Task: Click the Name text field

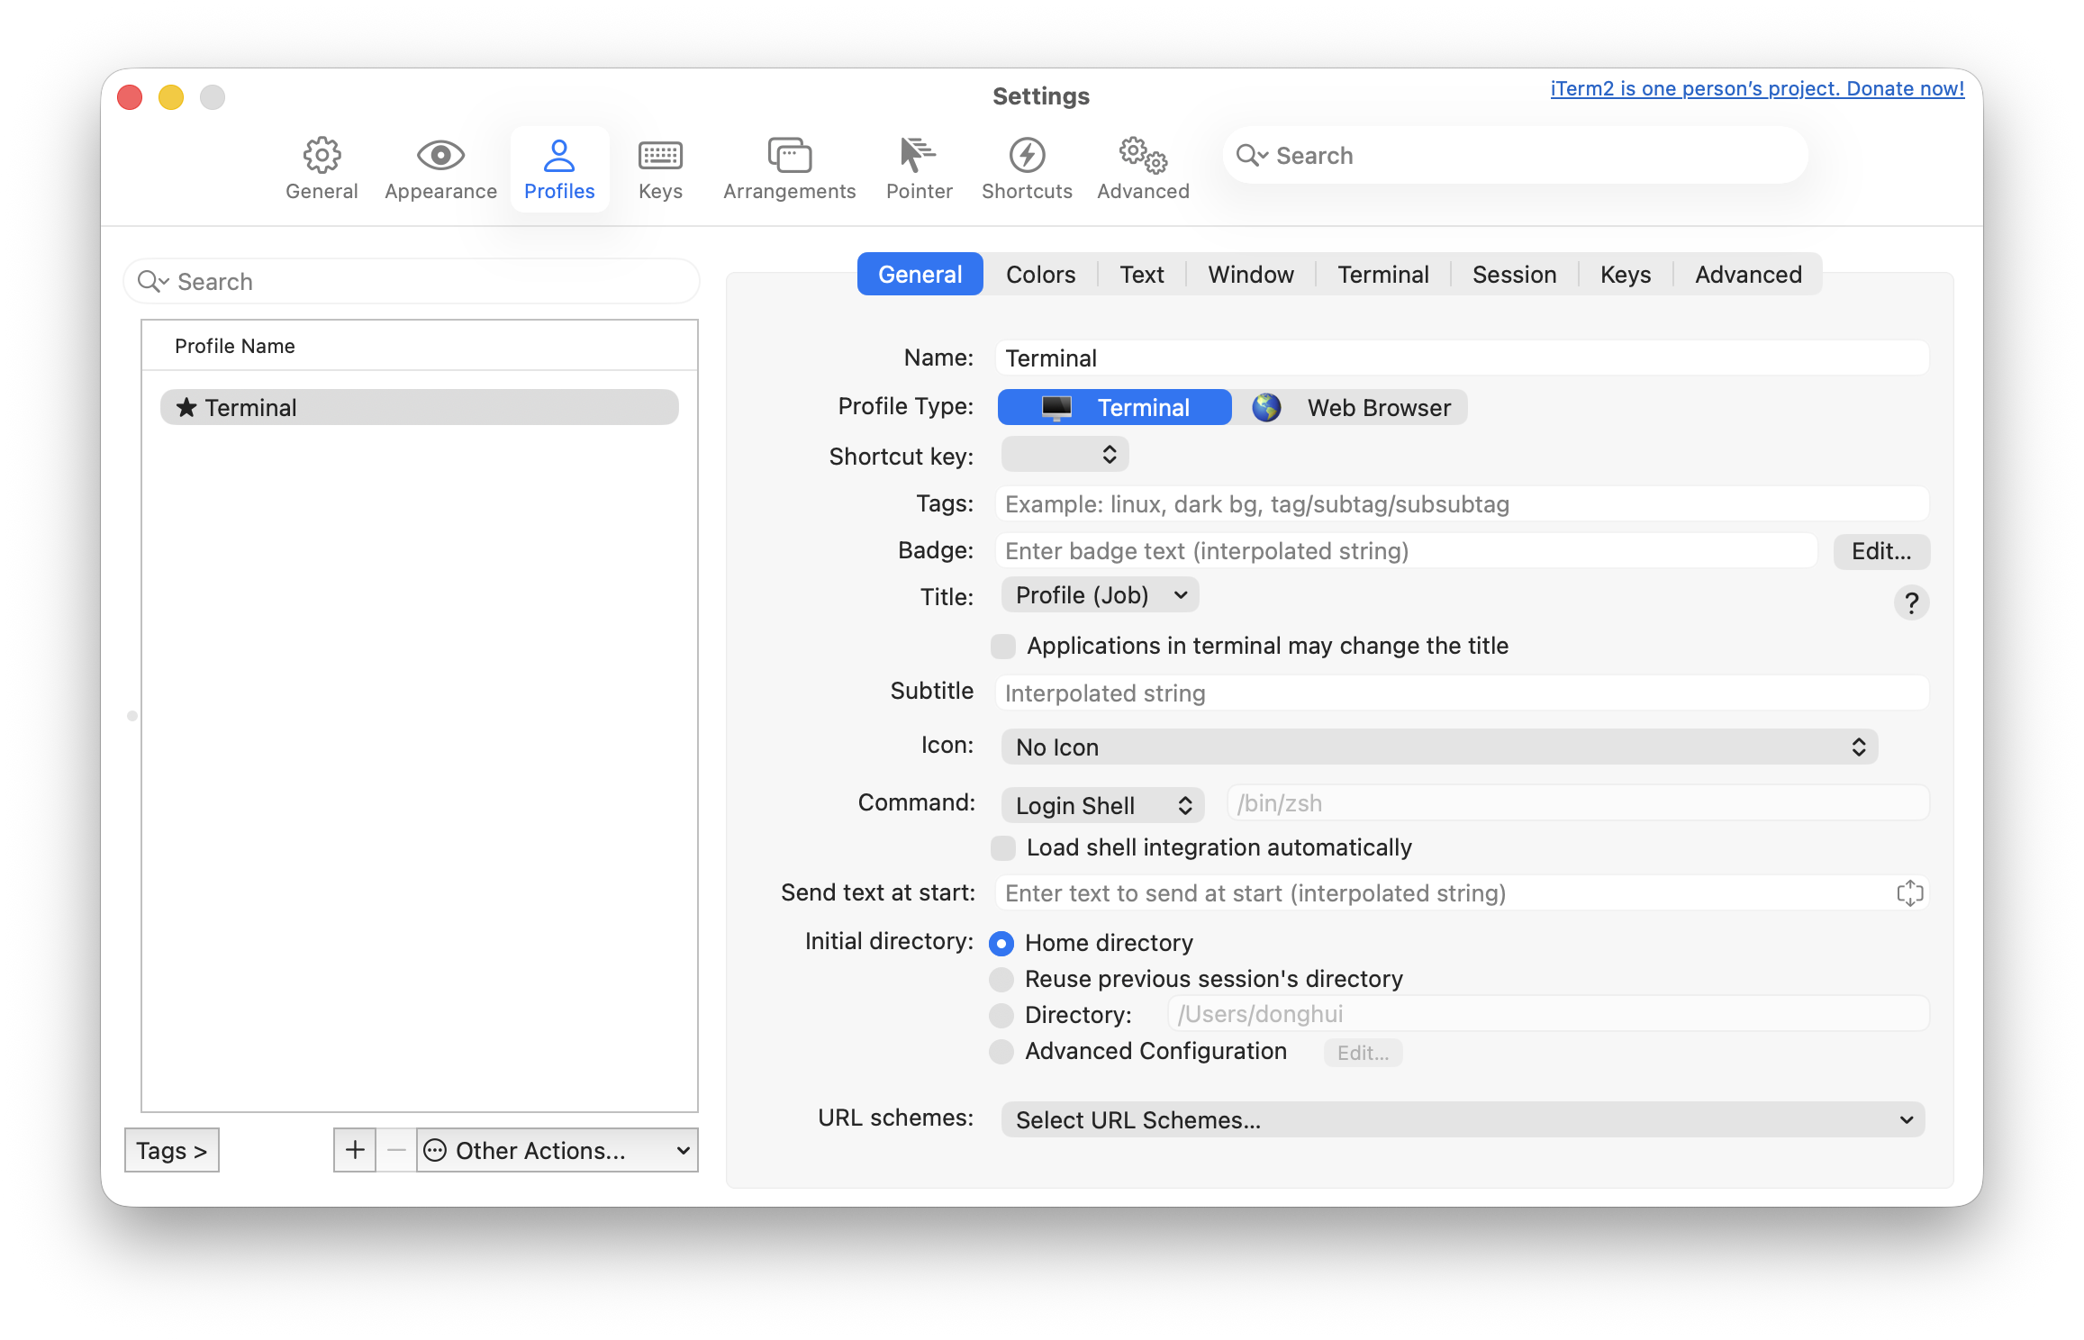Action: (1463, 358)
